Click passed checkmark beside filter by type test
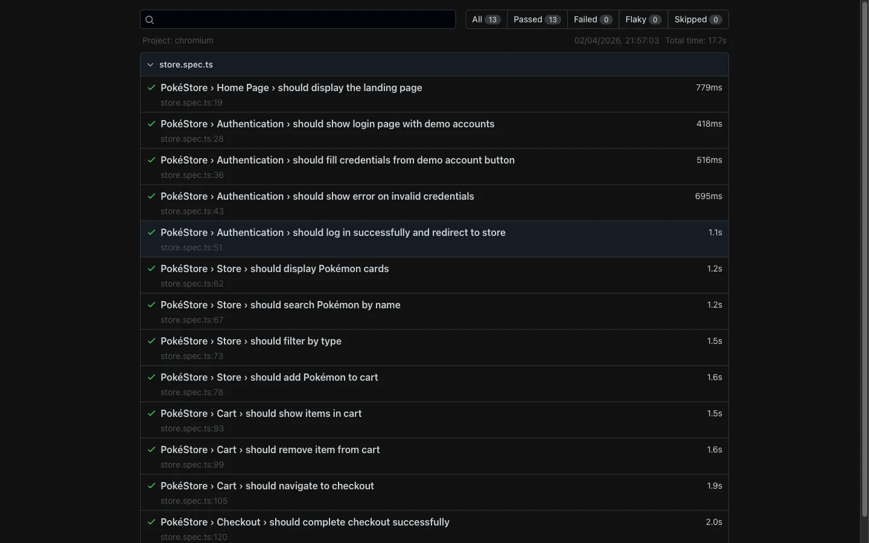869x543 pixels. [x=151, y=341]
